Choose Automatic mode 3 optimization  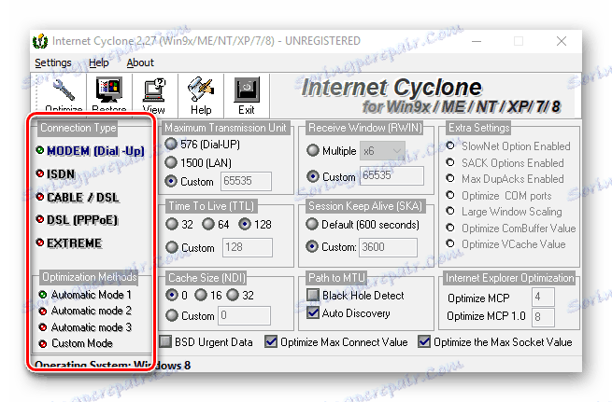85,327
